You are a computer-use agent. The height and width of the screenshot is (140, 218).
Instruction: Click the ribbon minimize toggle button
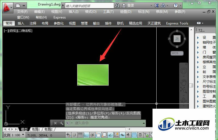coord(199,23)
